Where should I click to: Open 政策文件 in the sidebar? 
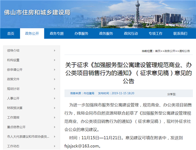13,79
